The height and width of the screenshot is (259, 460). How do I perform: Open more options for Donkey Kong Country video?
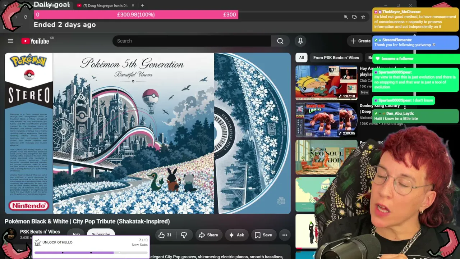click(x=405, y=107)
